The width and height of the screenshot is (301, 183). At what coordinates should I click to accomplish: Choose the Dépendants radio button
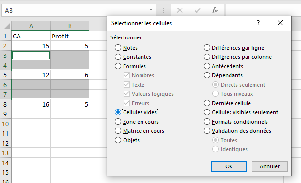pos(207,75)
